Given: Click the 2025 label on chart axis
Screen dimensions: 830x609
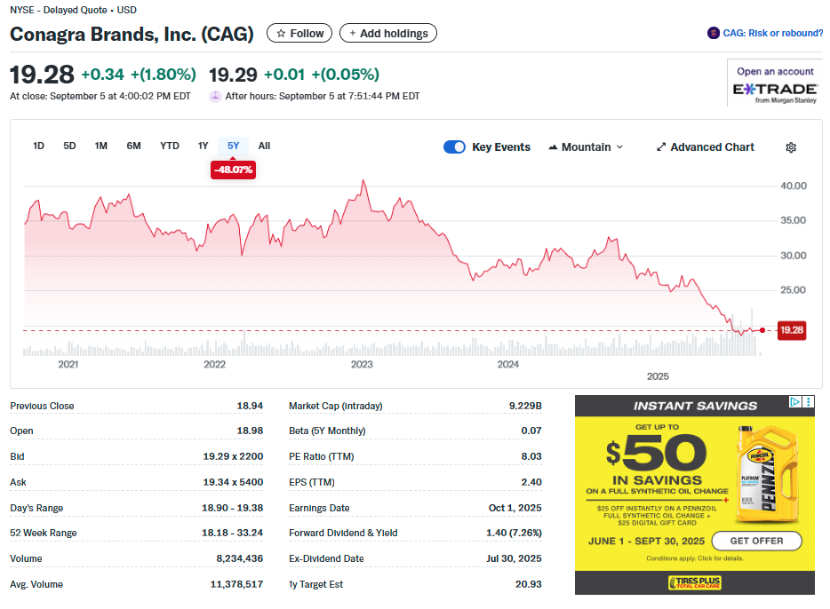Looking at the screenshot, I should [x=658, y=376].
